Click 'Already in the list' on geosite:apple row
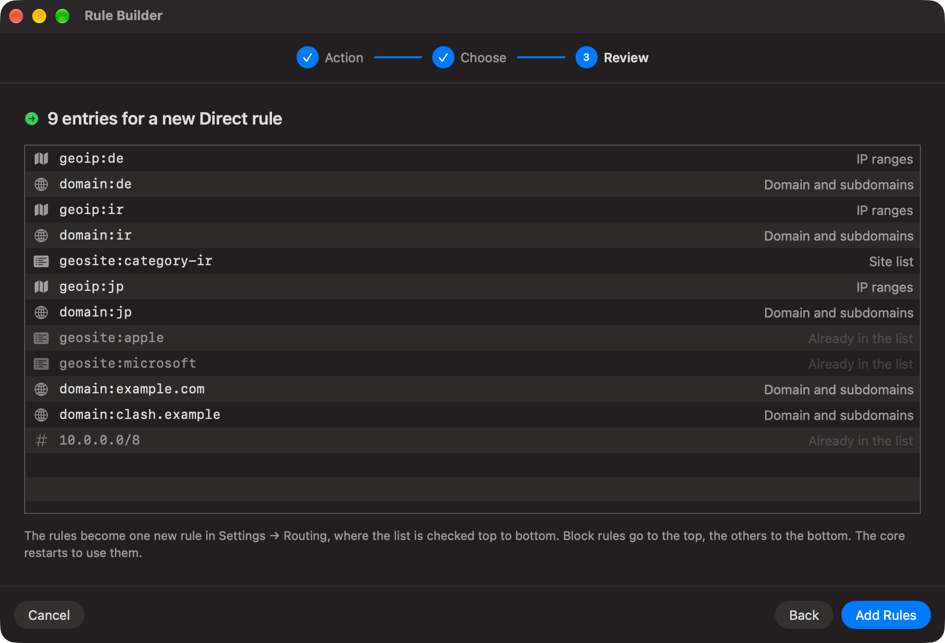 pyautogui.click(x=861, y=339)
